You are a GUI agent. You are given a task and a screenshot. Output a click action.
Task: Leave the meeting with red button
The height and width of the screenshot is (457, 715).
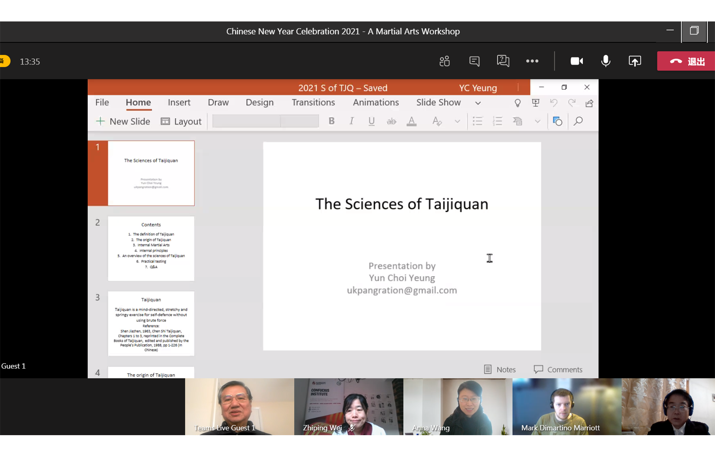pyautogui.click(x=686, y=61)
